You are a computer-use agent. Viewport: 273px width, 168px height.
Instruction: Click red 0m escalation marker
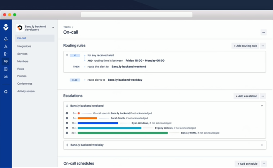(x=79, y=113)
